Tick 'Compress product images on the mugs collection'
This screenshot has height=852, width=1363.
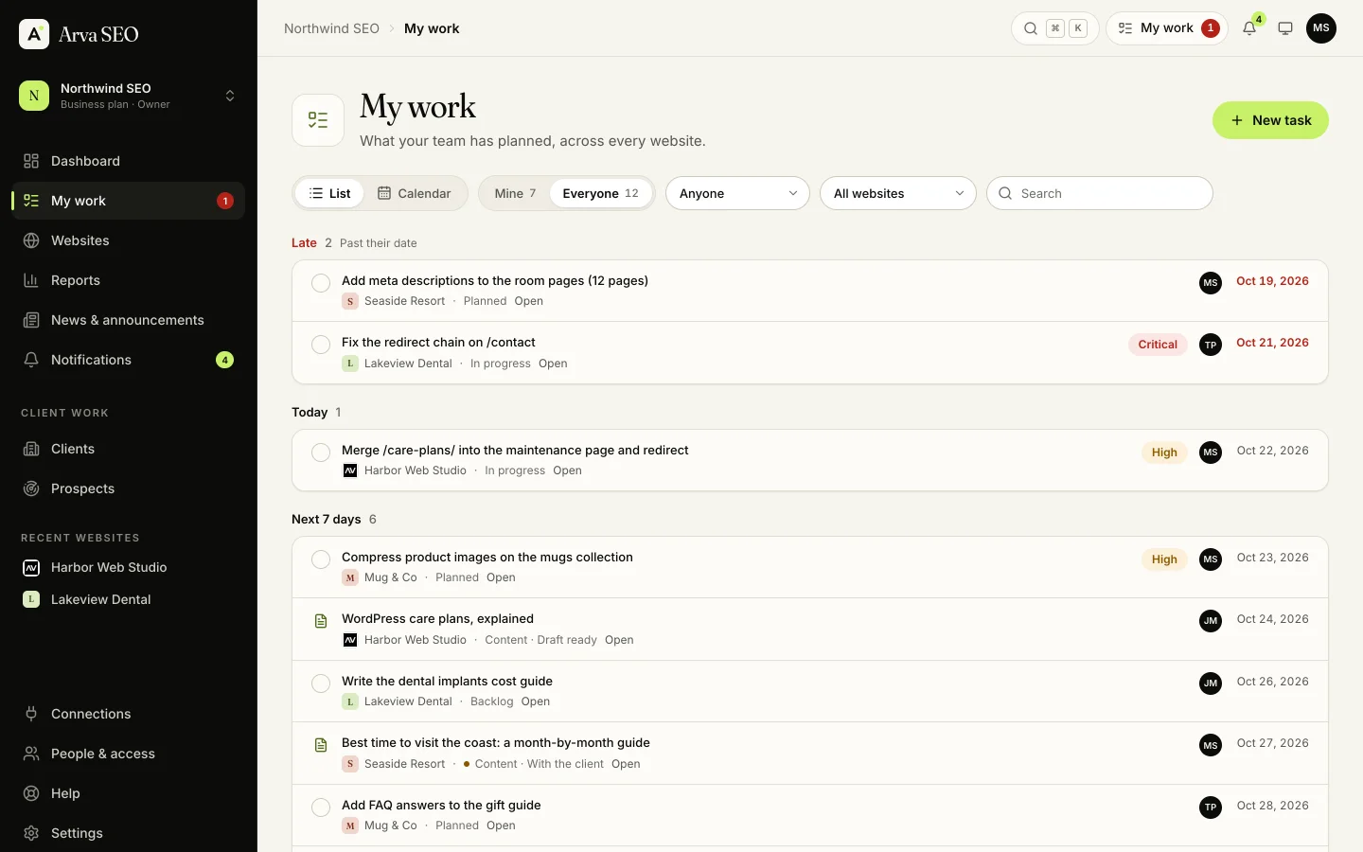point(321,559)
